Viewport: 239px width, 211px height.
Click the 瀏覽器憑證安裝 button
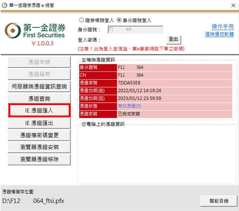(39, 147)
